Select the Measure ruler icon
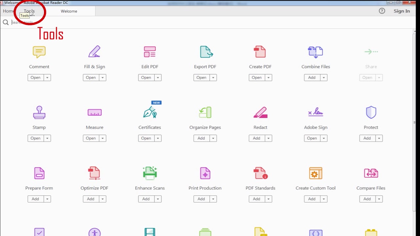 (x=94, y=112)
